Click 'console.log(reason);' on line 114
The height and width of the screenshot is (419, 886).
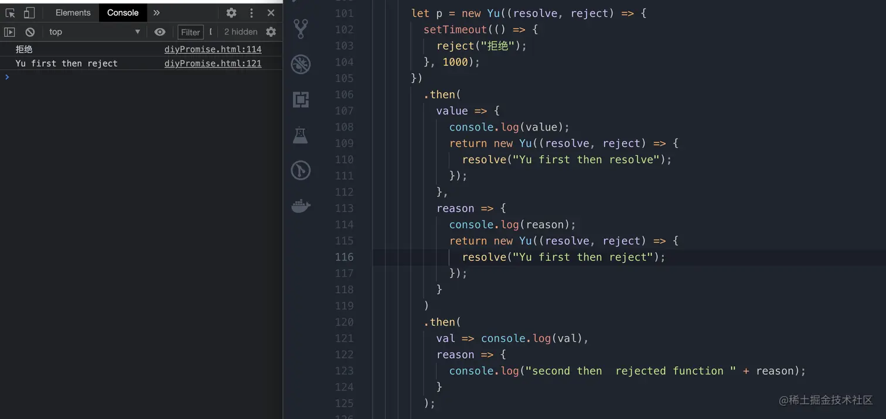coord(513,225)
